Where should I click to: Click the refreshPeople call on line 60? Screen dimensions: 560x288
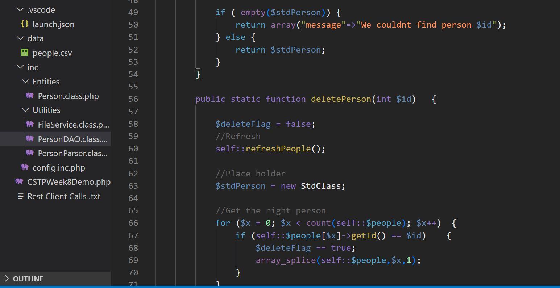coord(278,149)
